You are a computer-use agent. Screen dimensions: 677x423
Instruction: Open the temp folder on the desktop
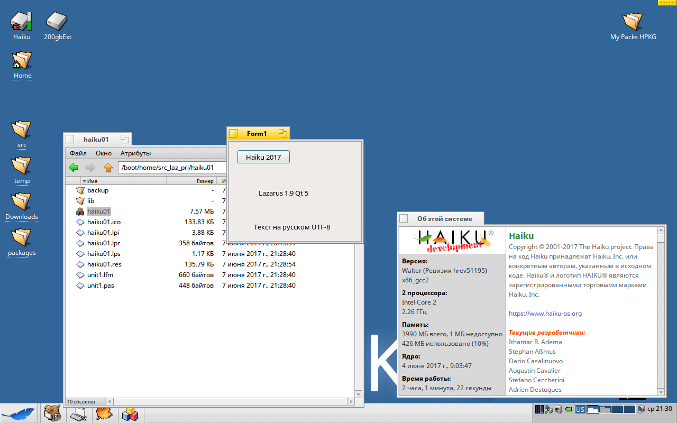pos(22,165)
